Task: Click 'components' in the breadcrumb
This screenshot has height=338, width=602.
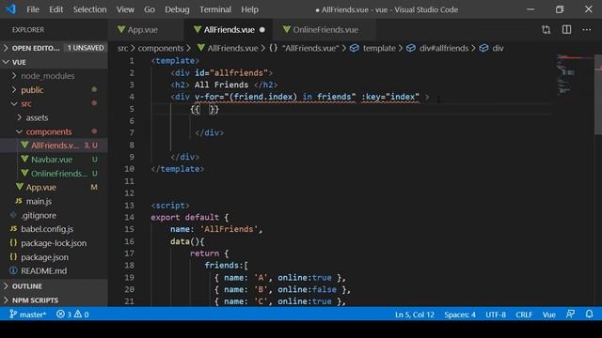Action: tap(161, 48)
